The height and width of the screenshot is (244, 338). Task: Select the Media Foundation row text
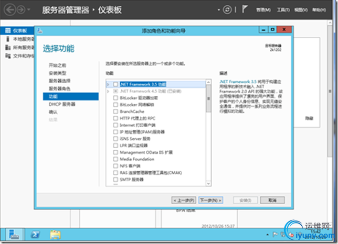coord(137,159)
